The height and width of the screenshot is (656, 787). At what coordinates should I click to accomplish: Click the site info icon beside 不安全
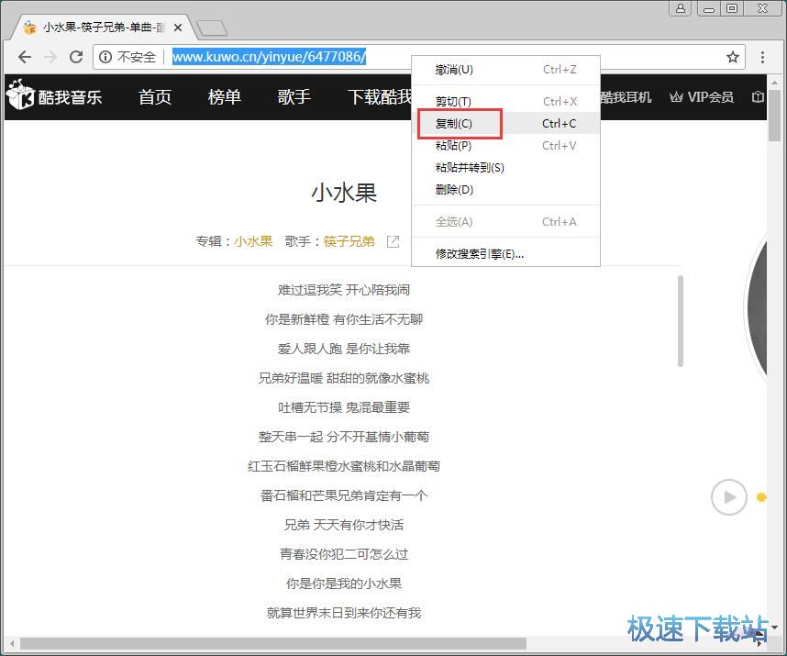tap(105, 57)
